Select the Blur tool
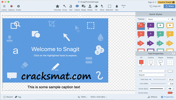The height and width of the screenshot is (100, 176). click(x=117, y=8)
